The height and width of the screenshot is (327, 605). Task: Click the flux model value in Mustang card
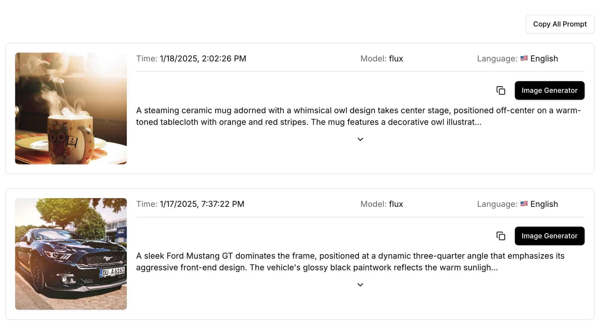396,204
